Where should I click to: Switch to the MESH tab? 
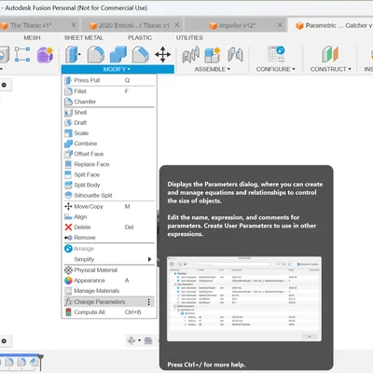32,37
